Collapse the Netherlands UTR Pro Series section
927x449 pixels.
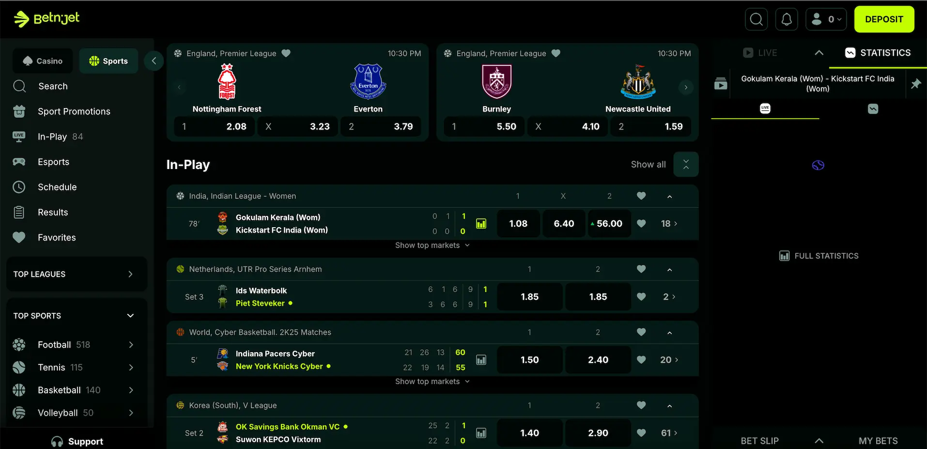pyautogui.click(x=669, y=269)
